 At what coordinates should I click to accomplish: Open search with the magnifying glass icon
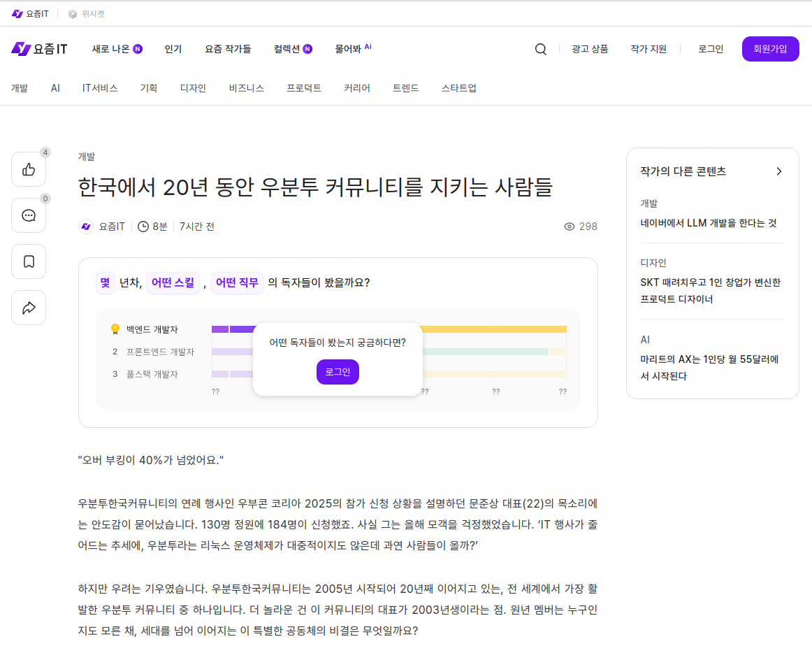coord(540,49)
